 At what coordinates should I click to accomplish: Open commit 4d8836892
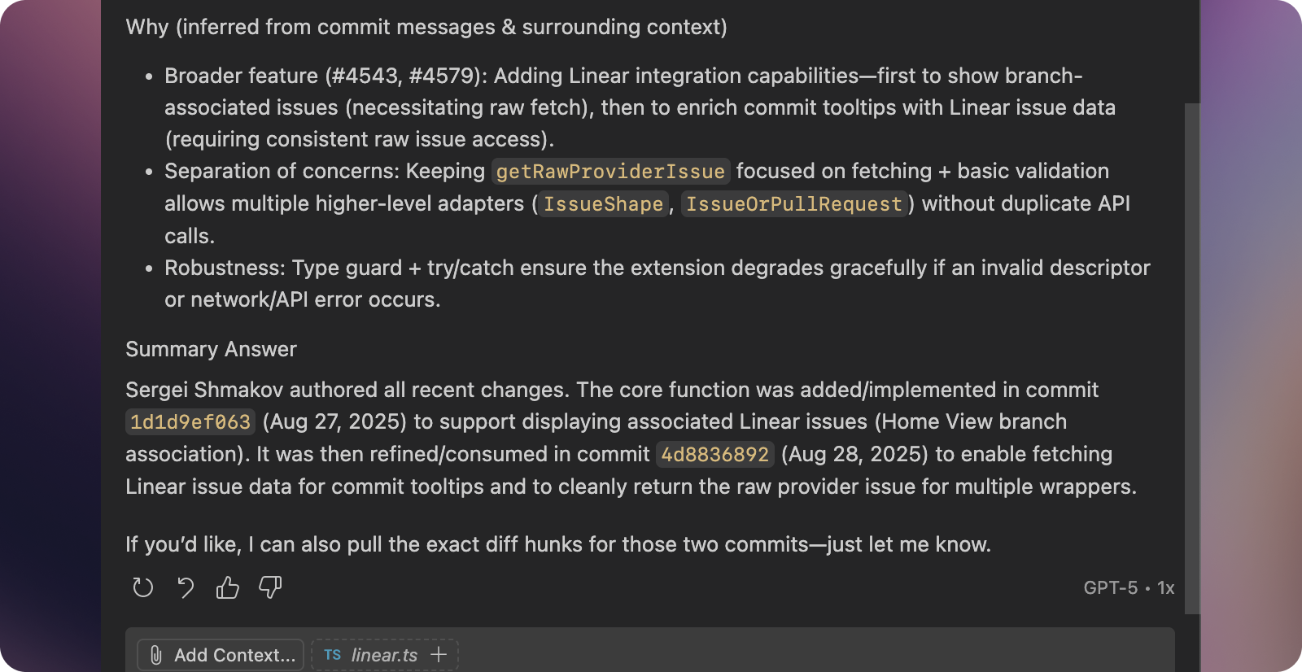(714, 455)
